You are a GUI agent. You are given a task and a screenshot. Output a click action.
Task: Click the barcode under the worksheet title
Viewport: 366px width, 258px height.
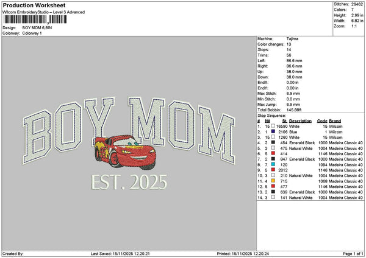point(35,19)
